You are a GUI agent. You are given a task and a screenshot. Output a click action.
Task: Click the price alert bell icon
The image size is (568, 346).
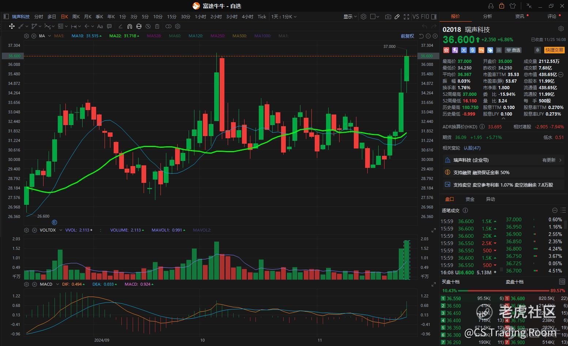pos(538,50)
